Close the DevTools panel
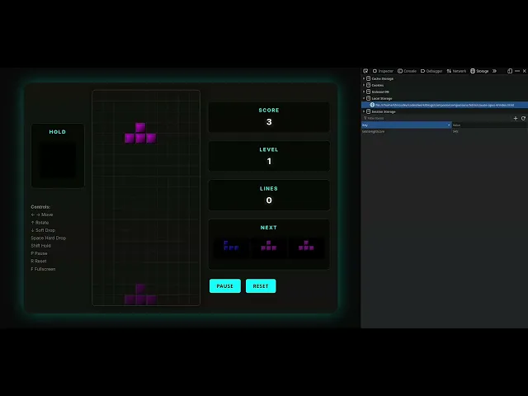 (525, 71)
